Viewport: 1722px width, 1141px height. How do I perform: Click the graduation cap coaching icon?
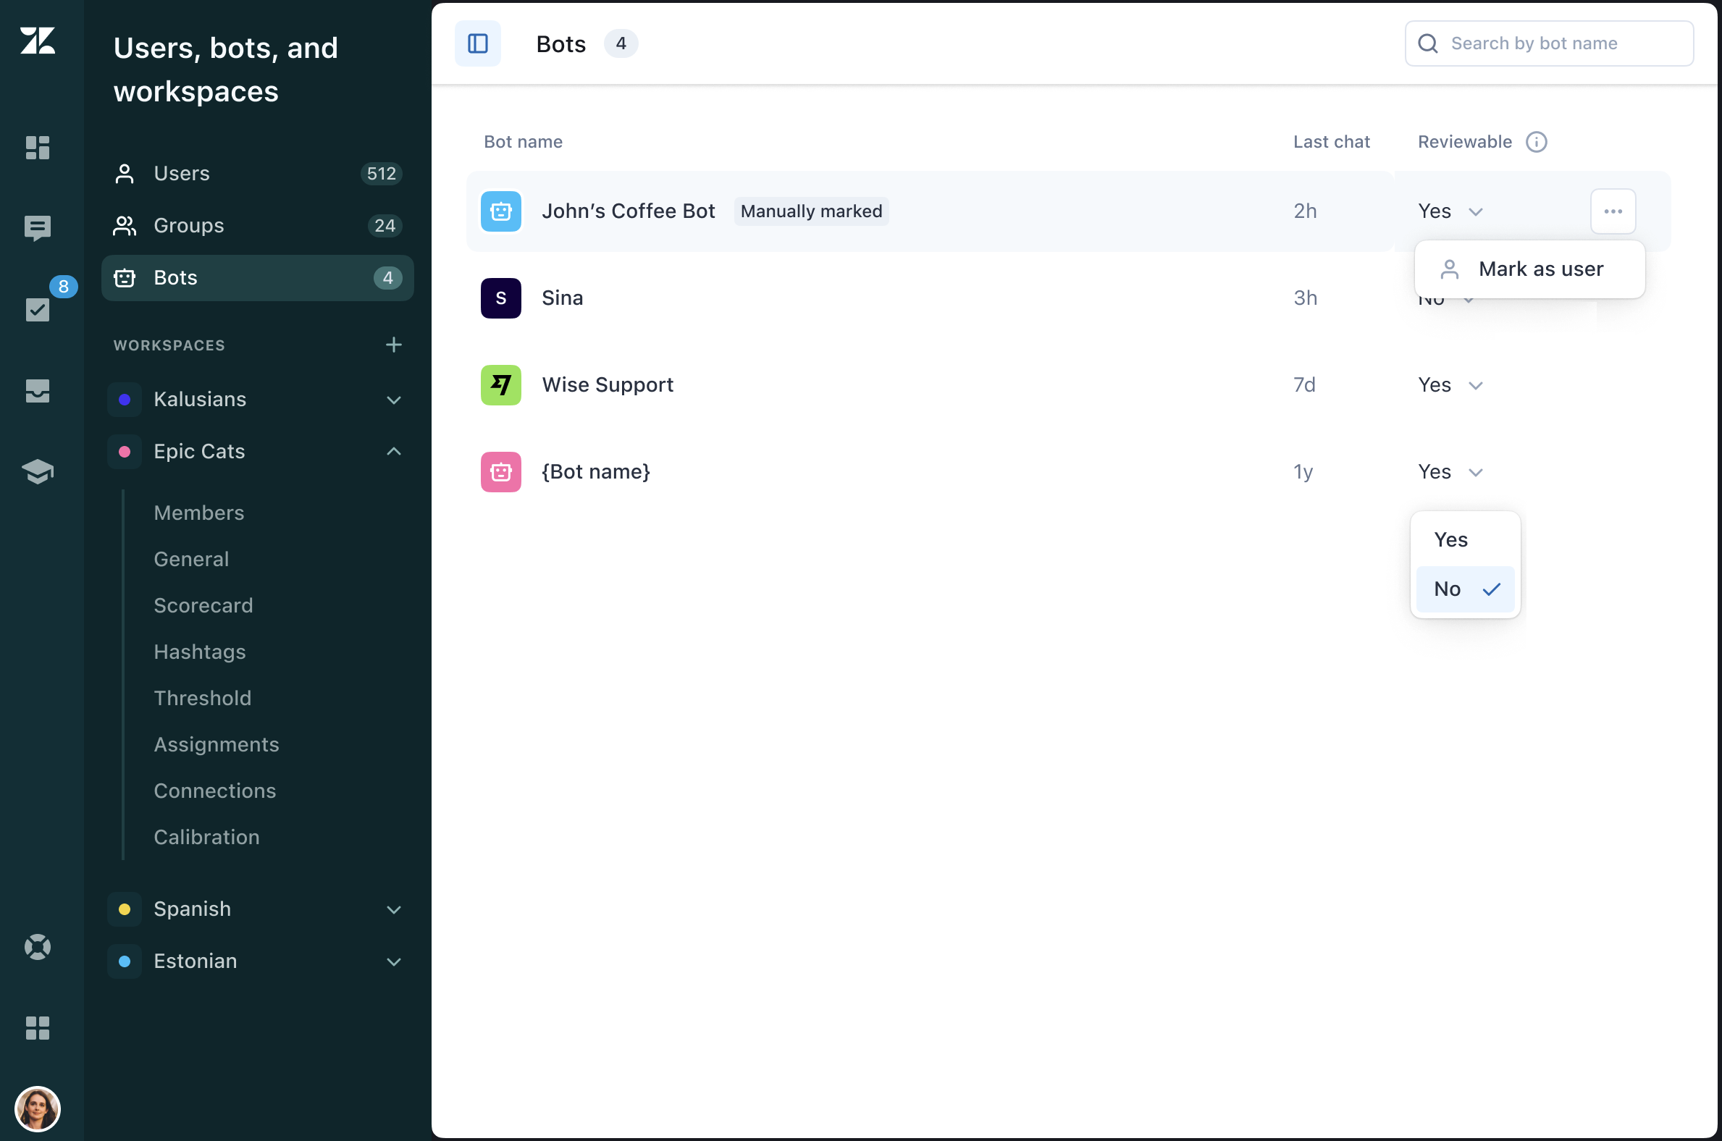tap(37, 471)
